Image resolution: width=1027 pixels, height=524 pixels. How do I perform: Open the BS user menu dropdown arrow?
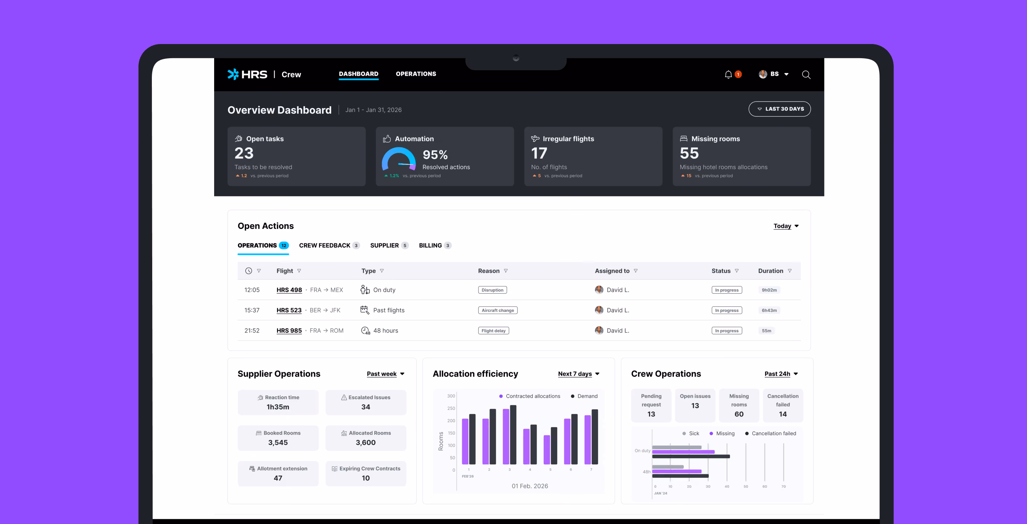click(786, 74)
